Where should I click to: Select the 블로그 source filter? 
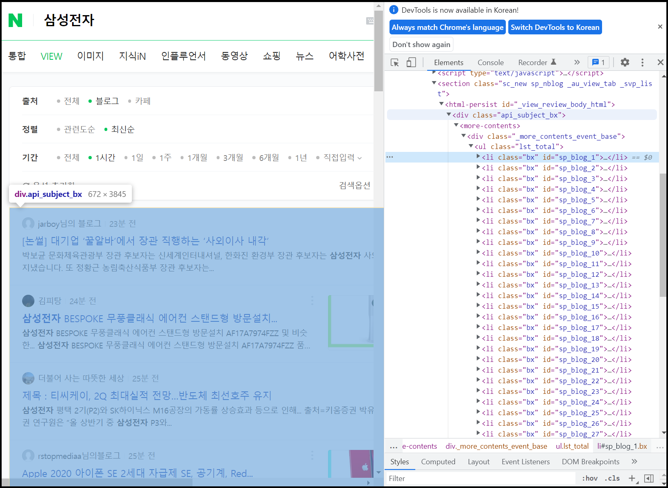pyautogui.click(x=103, y=101)
